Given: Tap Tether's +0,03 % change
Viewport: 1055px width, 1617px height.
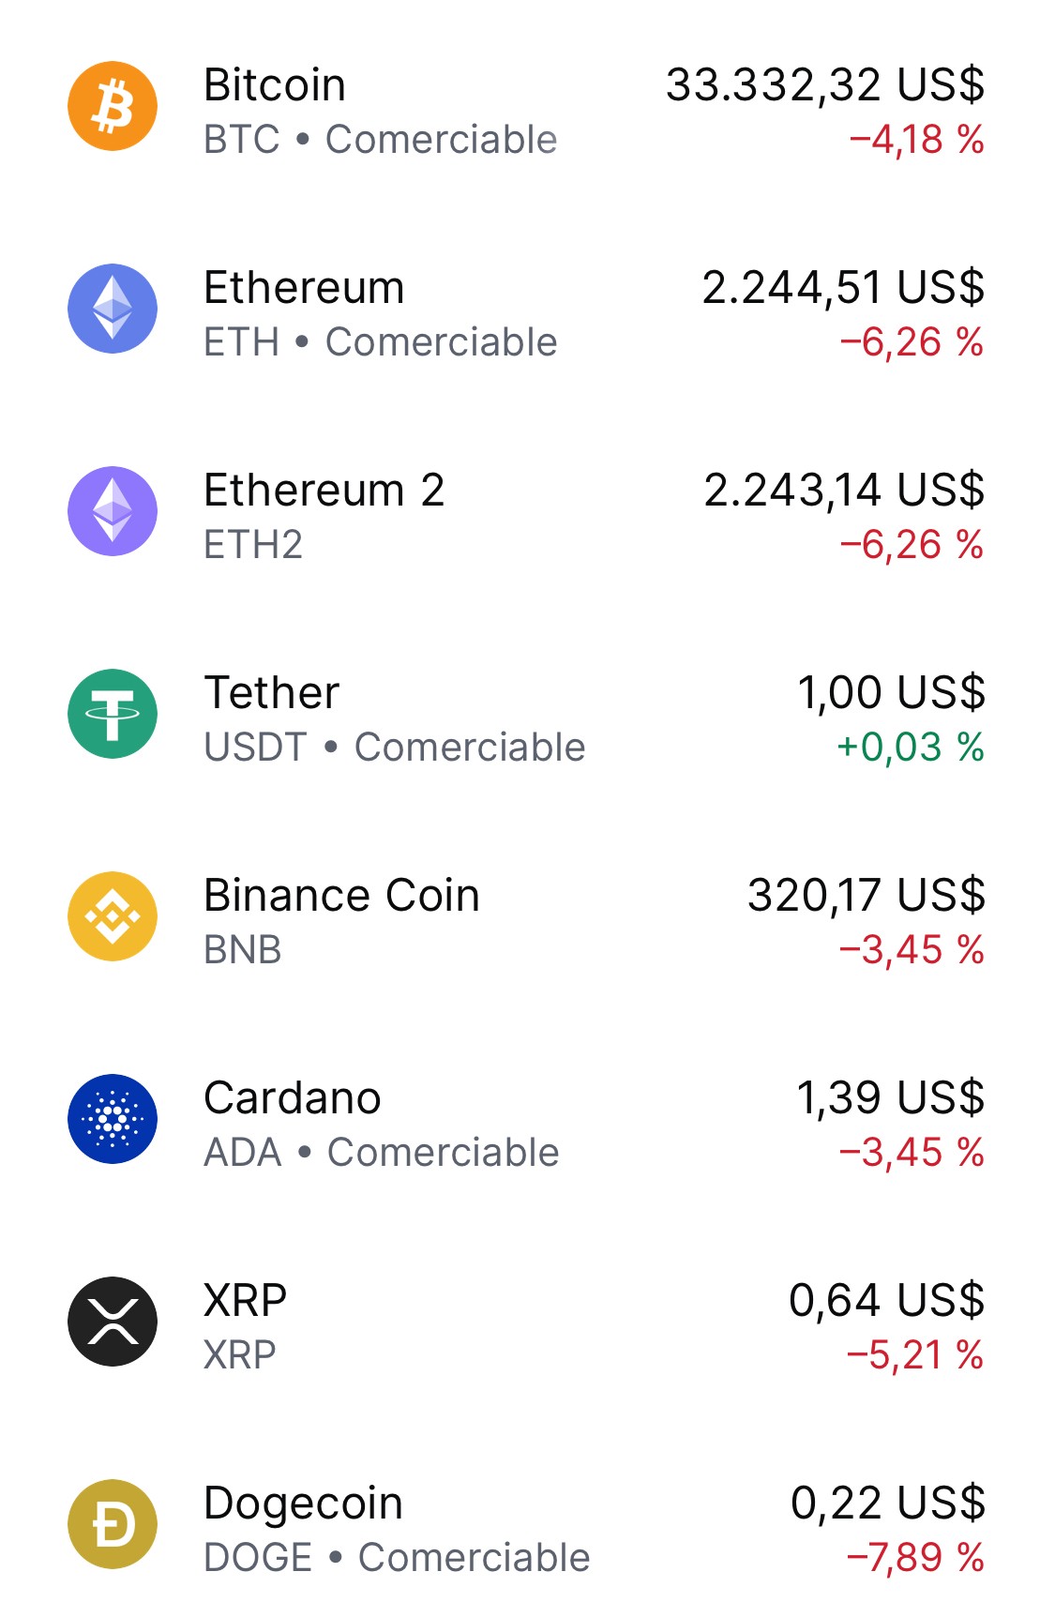Looking at the screenshot, I should 911,748.
